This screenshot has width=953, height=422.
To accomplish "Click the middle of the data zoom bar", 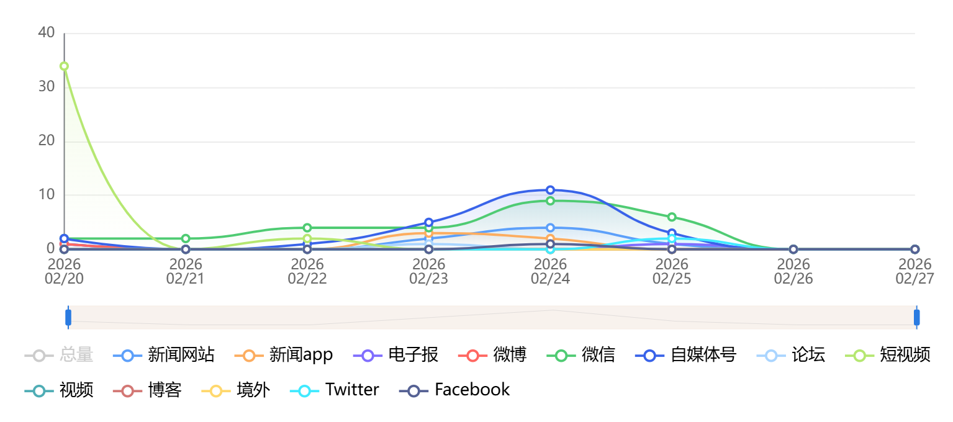I will coord(492,317).
